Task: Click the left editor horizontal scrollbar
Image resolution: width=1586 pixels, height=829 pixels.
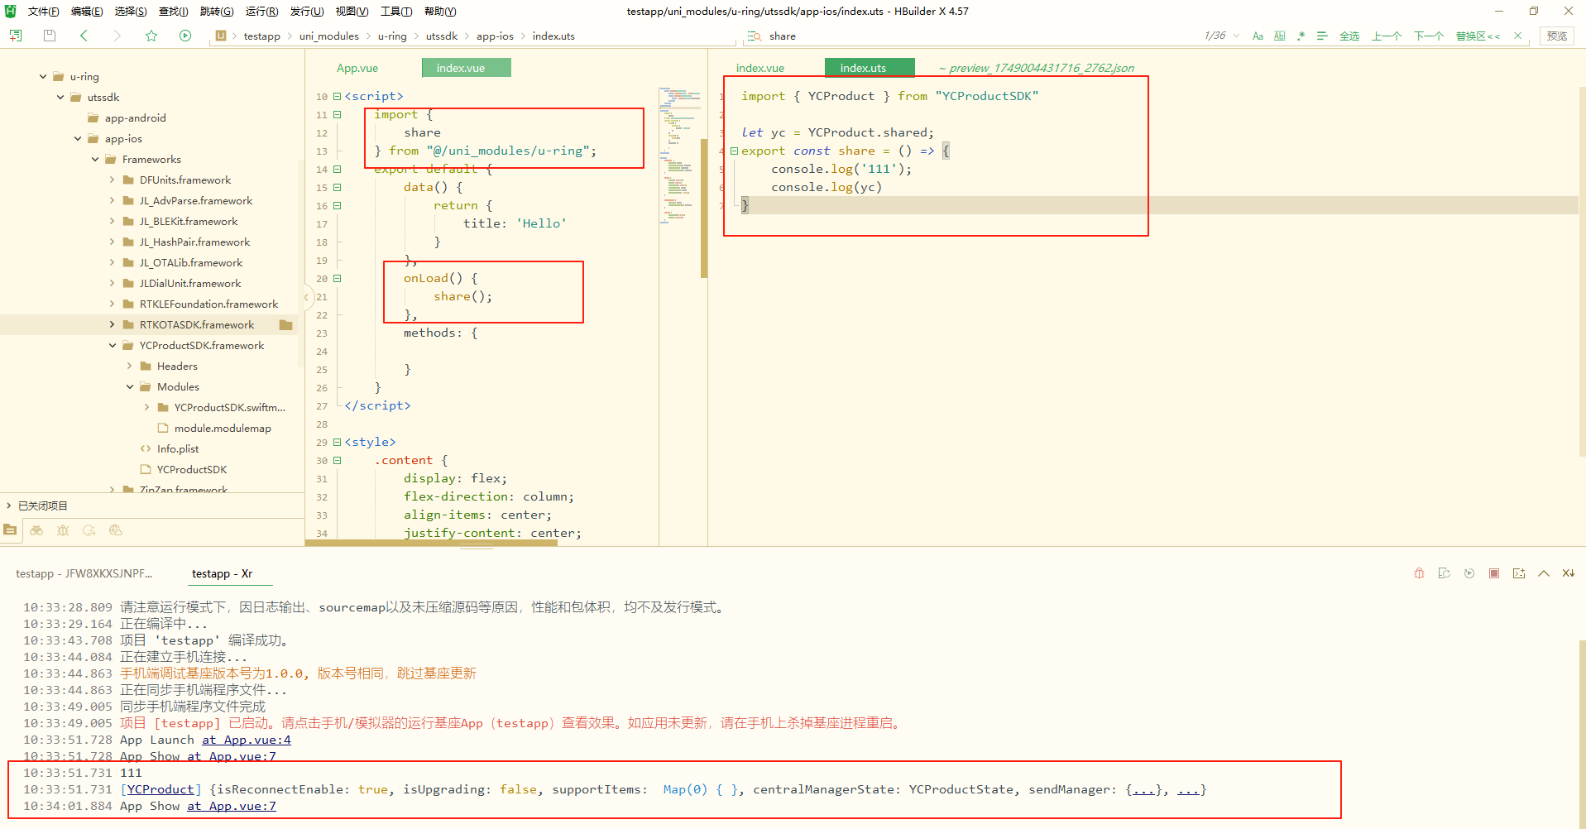Action: click(431, 543)
